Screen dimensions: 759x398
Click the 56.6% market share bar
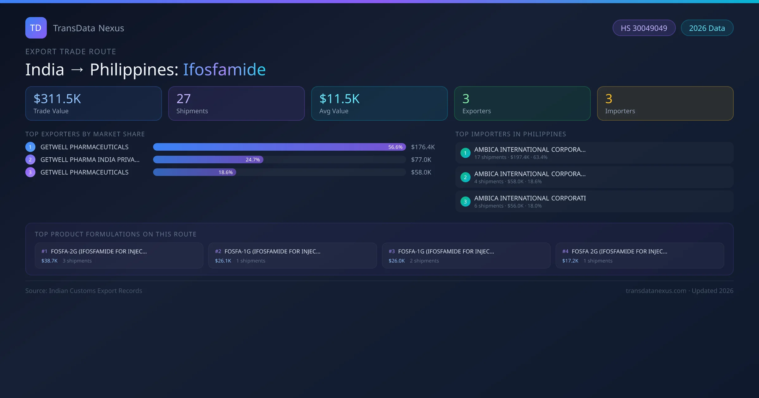coord(279,147)
